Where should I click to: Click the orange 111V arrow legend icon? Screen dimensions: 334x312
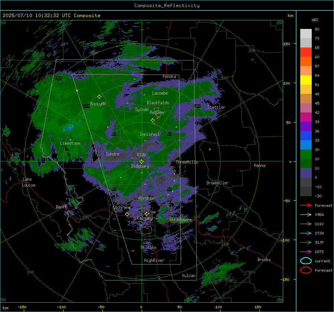(306, 224)
